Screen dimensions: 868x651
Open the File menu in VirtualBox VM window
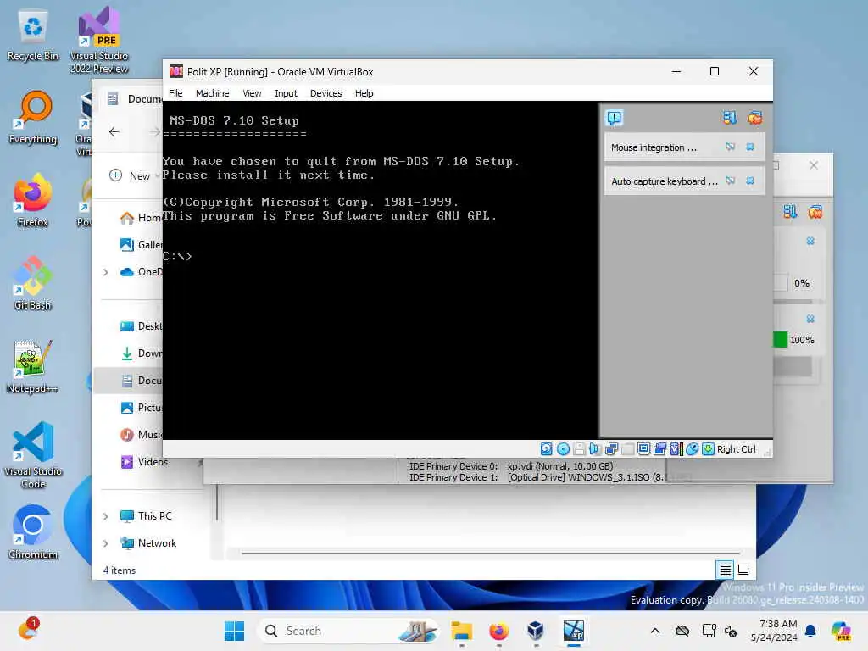coord(175,93)
